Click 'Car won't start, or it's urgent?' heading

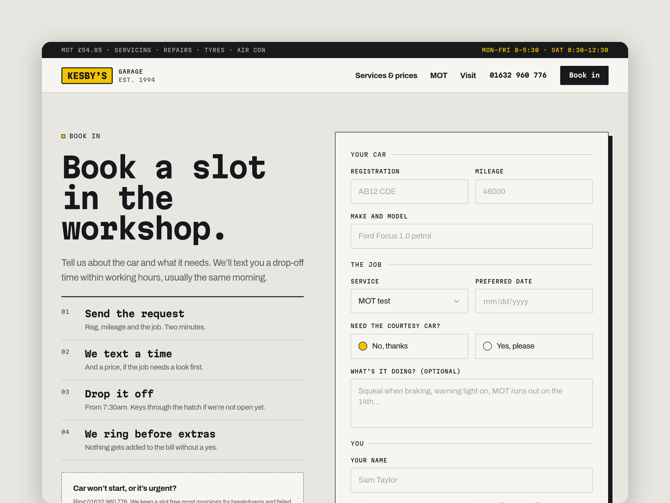125,488
